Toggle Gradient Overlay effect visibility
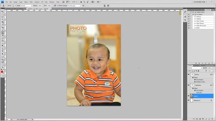Image resolution: width=216 pixels, height=121 pixels. coord(195,82)
